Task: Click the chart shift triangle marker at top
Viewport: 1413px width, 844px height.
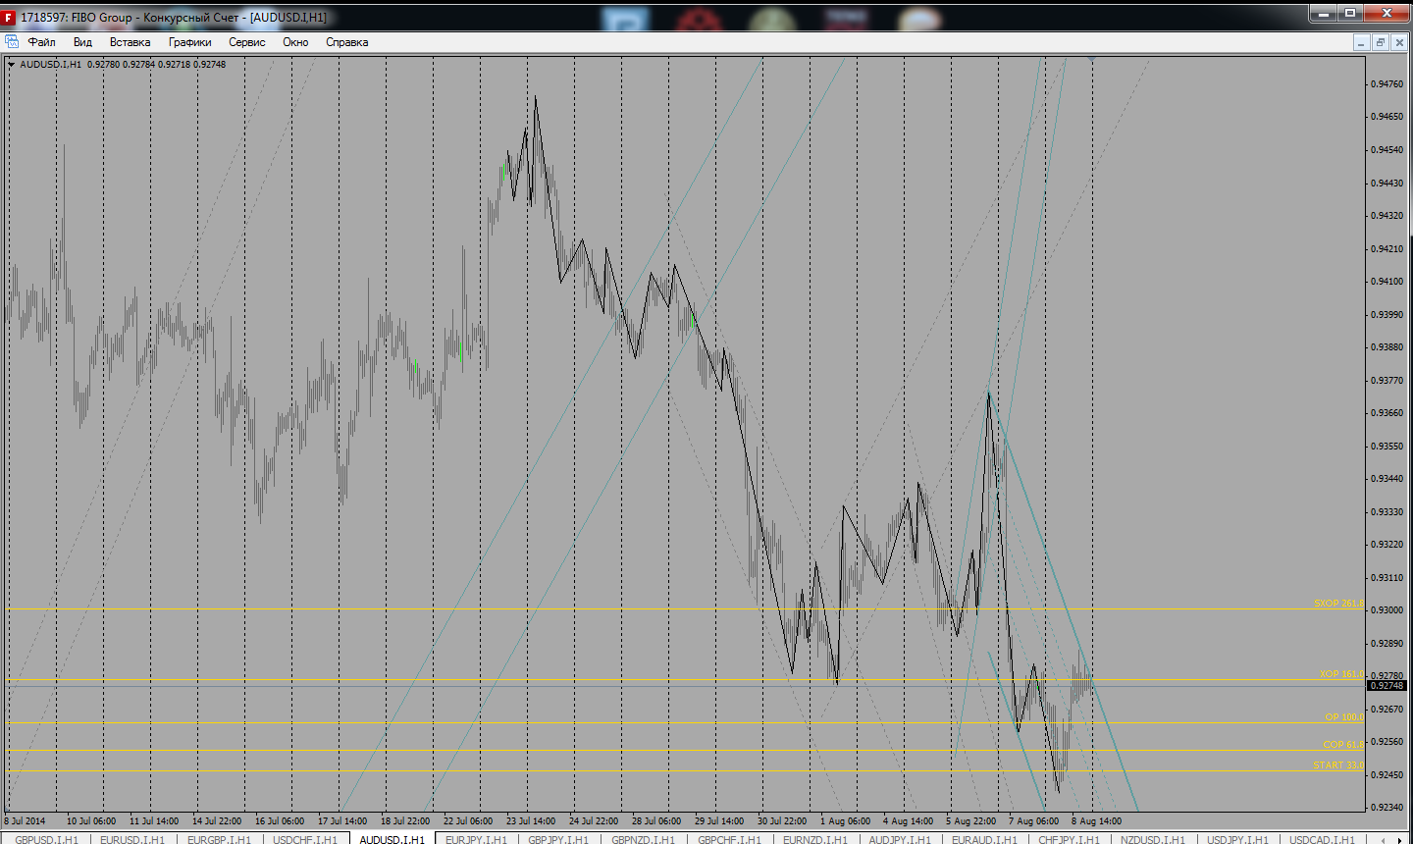Action: [x=1091, y=60]
